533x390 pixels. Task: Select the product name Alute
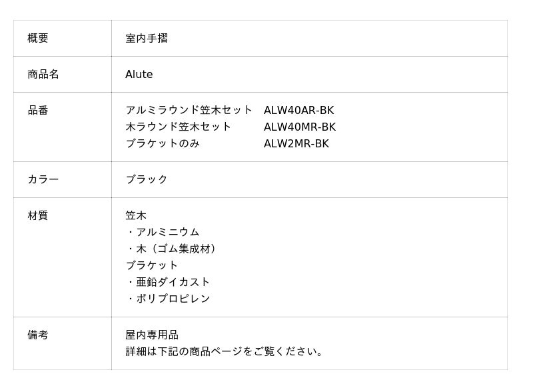tap(139, 74)
